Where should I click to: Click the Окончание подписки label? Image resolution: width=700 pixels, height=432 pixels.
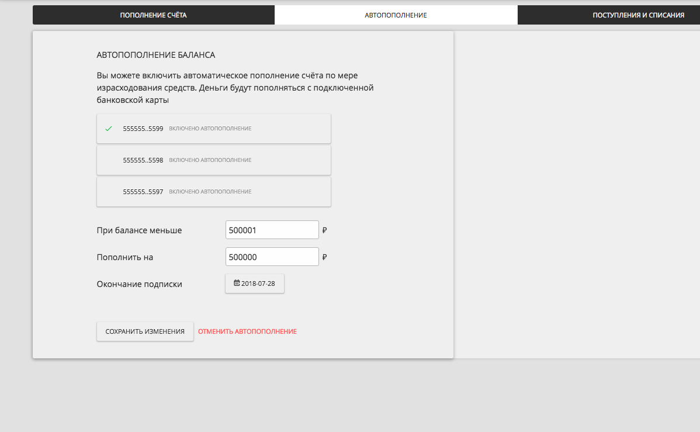(x=139, y=284)
